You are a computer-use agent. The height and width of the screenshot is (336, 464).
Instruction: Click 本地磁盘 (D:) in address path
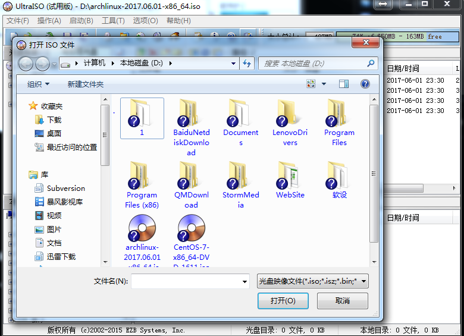tap(142, 63)
